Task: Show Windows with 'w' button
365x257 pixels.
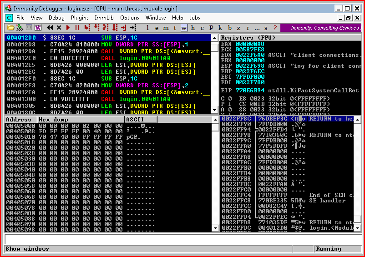Action: pyautogui.click(x=184, y=28)
